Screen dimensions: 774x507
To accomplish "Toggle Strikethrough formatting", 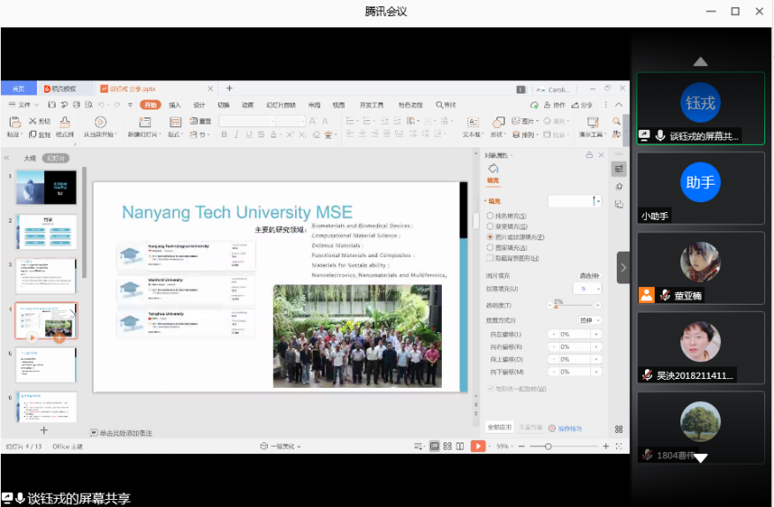I will (x=262, y=134).
